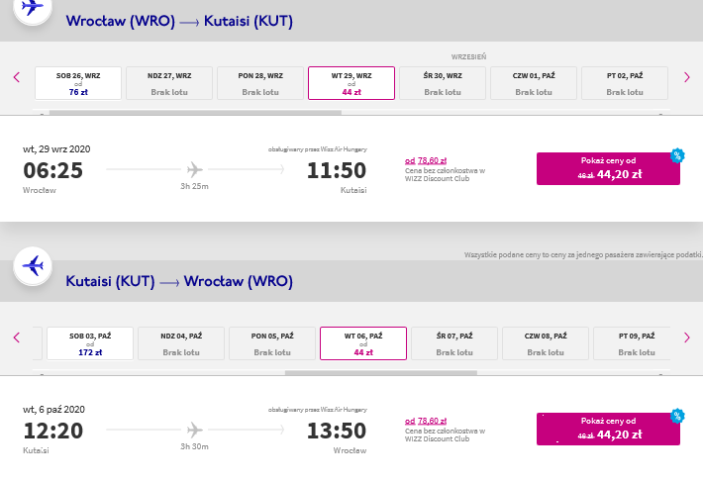This screenshot has height=482, width=703.
Task: Select outbound date SOB 26, WRZ 76 zł
Action: tap(78, 83)
